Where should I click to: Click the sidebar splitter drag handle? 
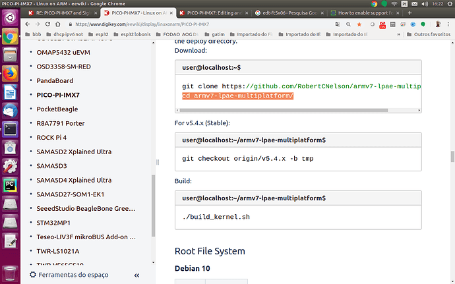coord(158,162)
